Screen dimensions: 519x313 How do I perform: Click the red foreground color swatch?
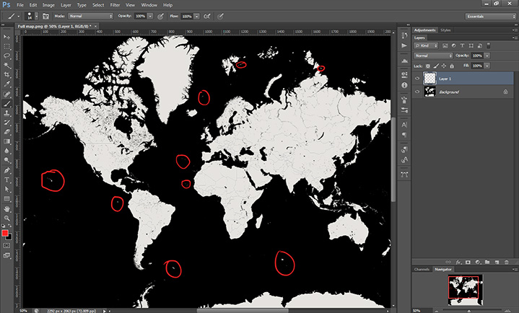(5, 233)
